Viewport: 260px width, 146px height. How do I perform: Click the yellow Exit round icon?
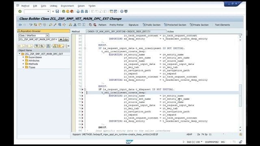pos(68,11)
